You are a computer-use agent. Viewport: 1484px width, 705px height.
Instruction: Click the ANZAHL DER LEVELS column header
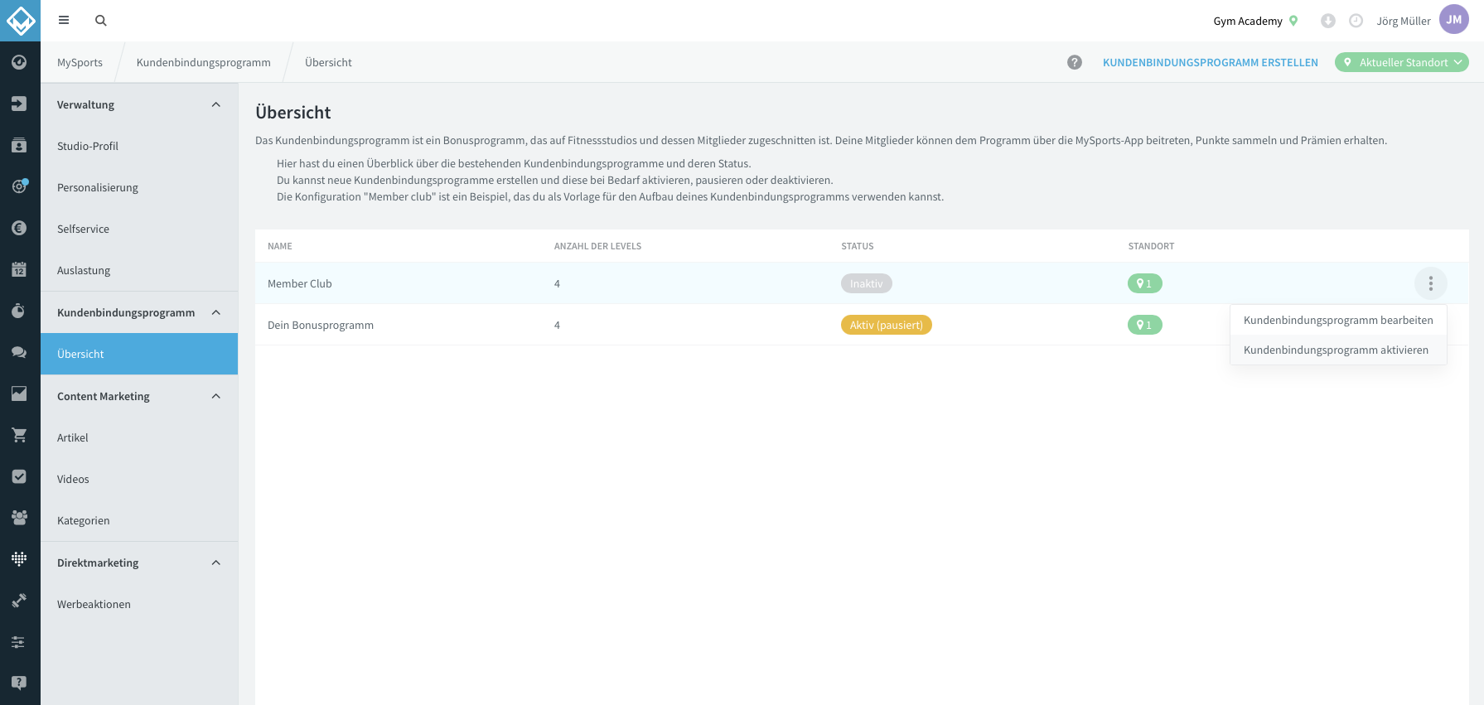(x=597, y=246)
